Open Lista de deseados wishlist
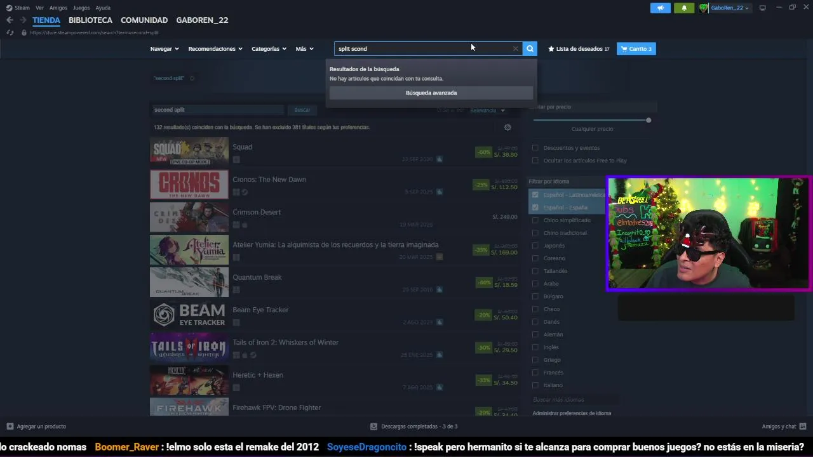The height and width of the screenshot is (457, 813). coord(579,49)
